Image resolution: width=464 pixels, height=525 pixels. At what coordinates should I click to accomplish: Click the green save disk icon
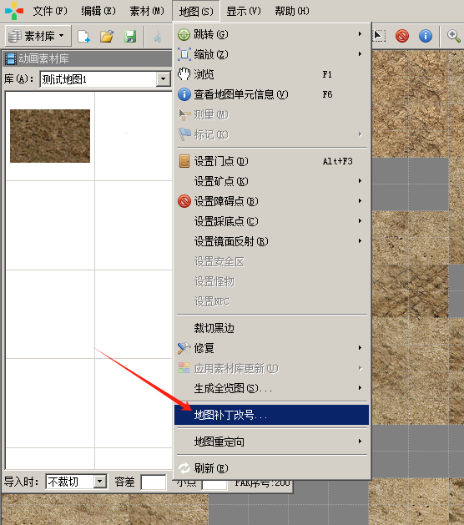pos(130,36)
